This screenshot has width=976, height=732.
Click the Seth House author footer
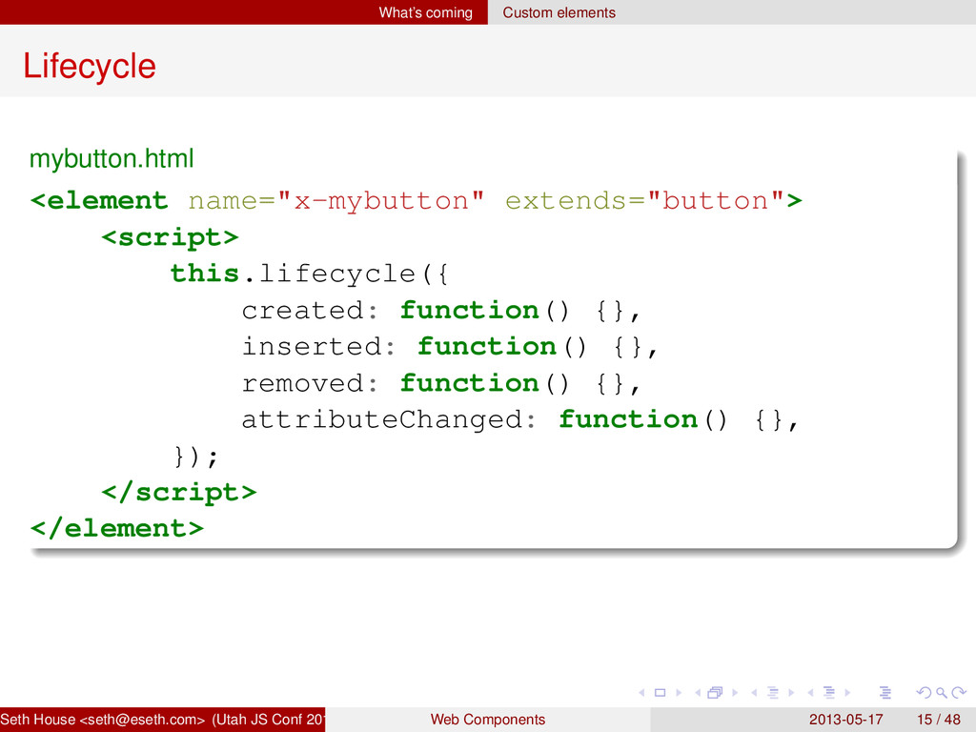162,720
